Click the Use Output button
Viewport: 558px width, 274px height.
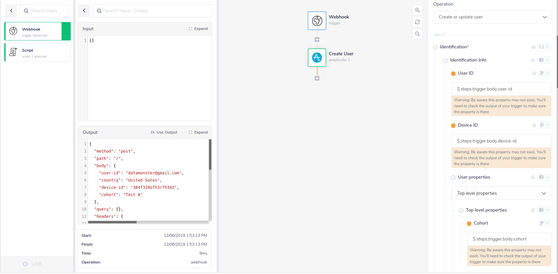[164, 133]
